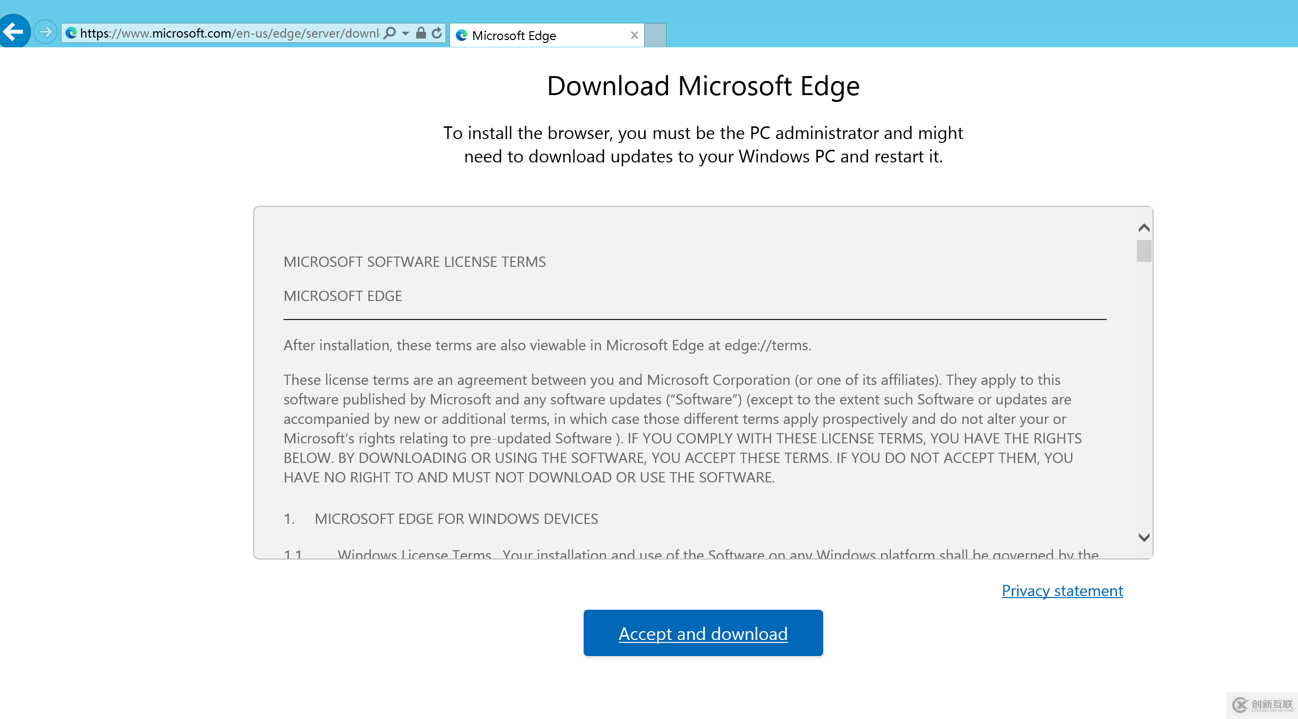Click the Edge favicon on the tab
The width and height of the screenshot is (1298, 719).
[461, 35]
